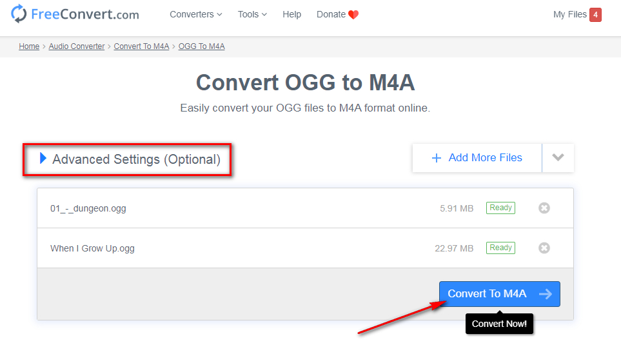Click the My Files count badge

pyautogui.click(x=595, y=15)
